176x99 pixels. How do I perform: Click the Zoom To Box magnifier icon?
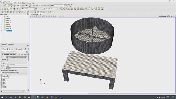(x=67, y=9)
